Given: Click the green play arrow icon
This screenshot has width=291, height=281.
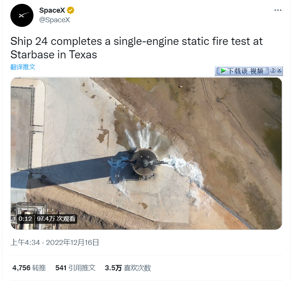Looking at the screenshot, I should tap(223, 71).
